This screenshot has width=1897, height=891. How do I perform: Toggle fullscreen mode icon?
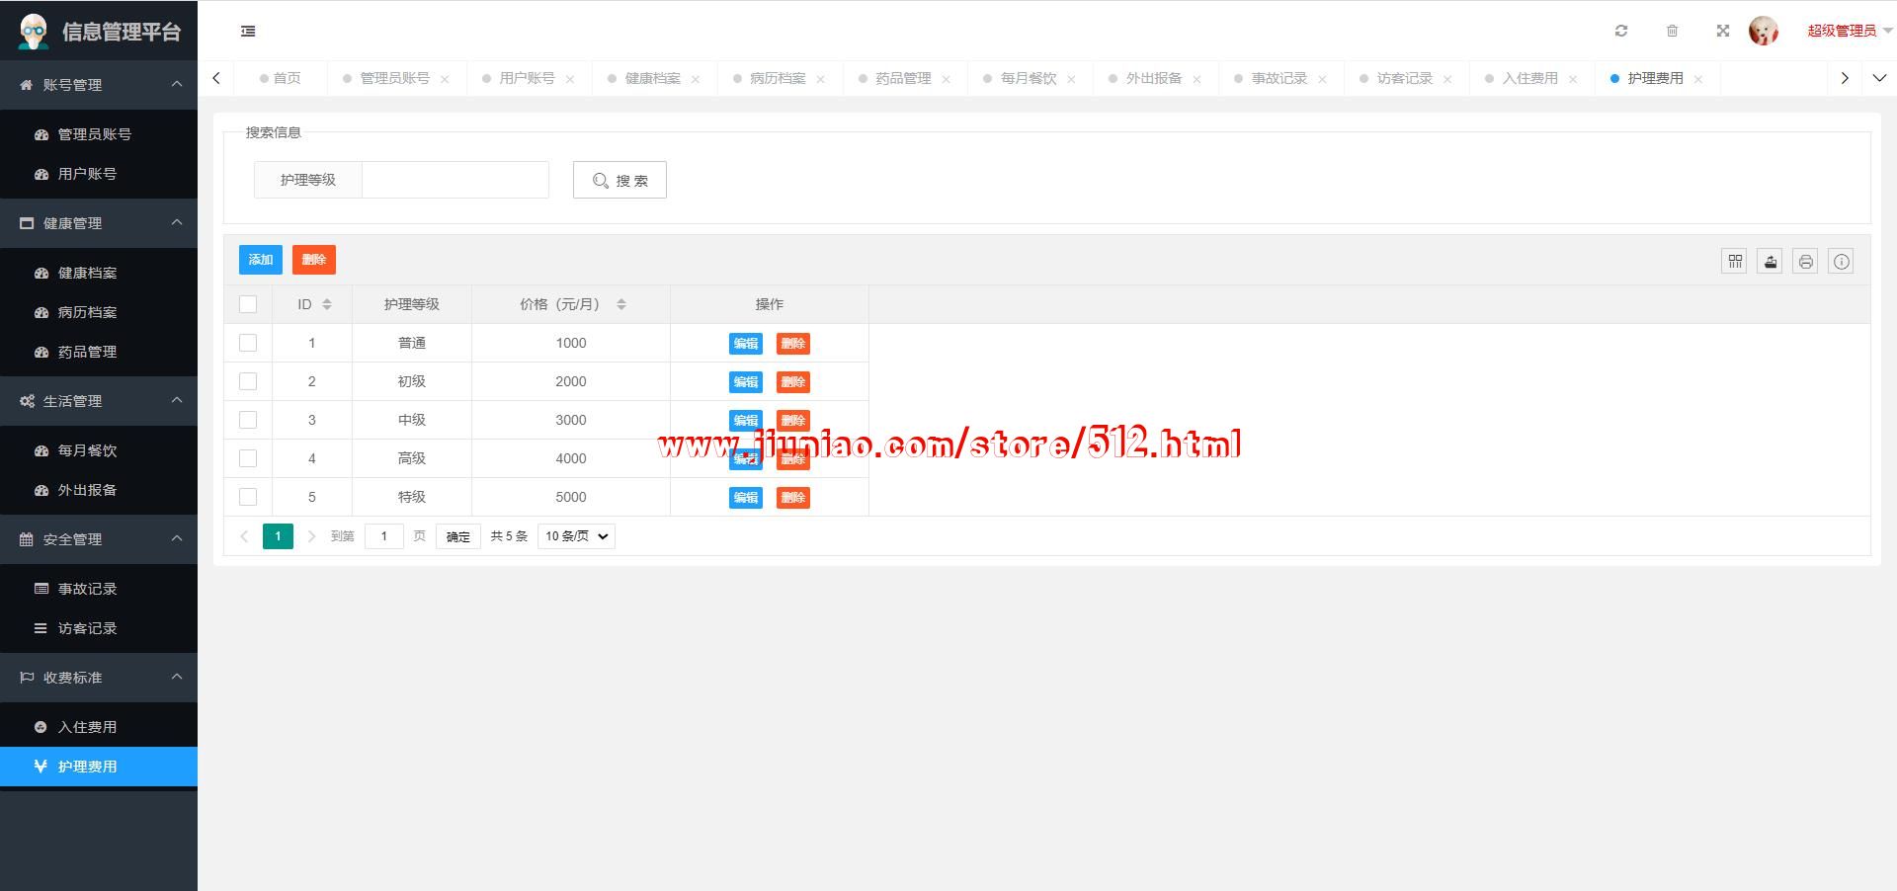[1723, 31]
